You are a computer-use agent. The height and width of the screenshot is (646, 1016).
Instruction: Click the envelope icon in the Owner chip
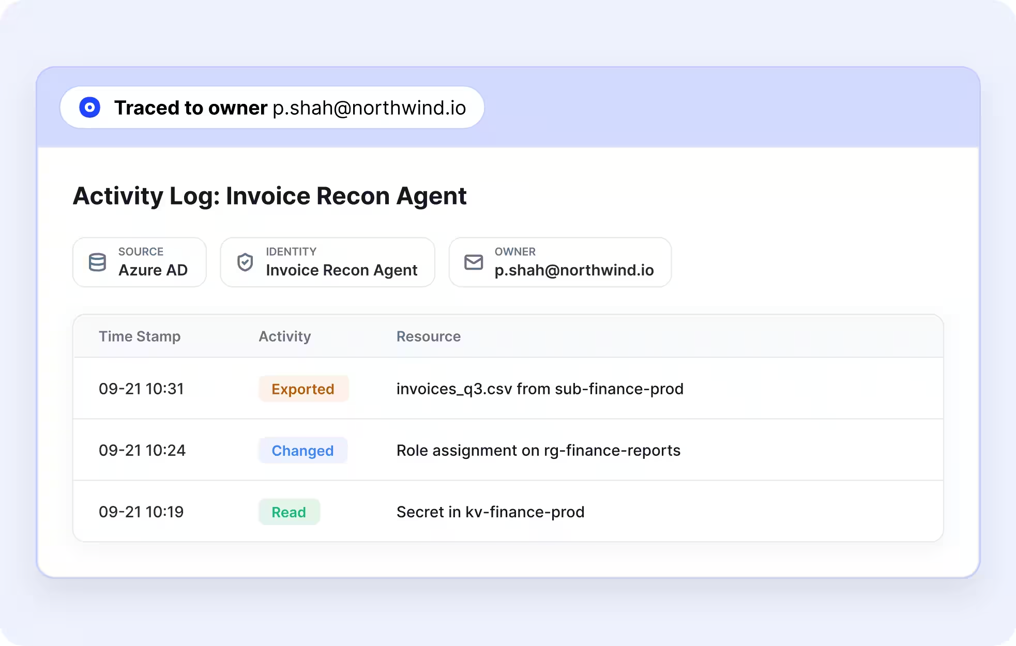click(474, 263)
